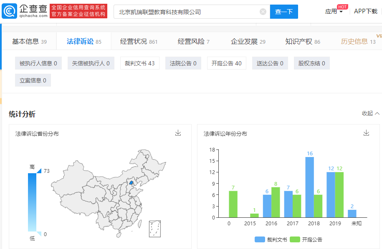Switch to the 基本信息 tab
Image resolution: width=382 pixels, height=249 pixels.
pos(29,41)
